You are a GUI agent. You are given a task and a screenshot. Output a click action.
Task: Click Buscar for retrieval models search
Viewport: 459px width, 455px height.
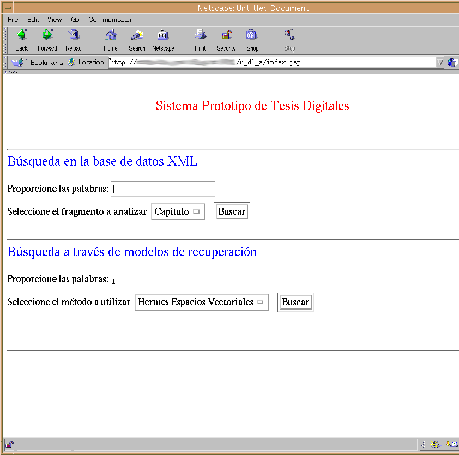(x=295, y=302)
